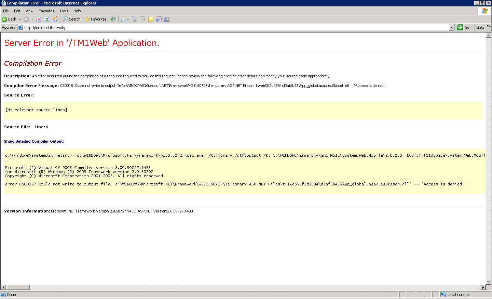Click the Go button
The height and width of the screenshot is (299, 492).
464,27
